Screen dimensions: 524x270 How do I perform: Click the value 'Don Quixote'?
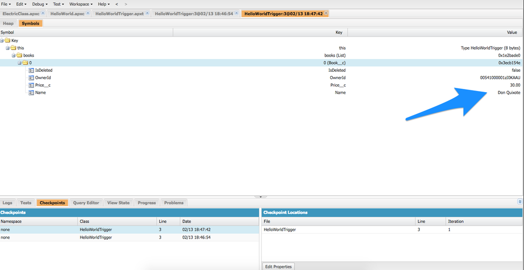[509, 93]
